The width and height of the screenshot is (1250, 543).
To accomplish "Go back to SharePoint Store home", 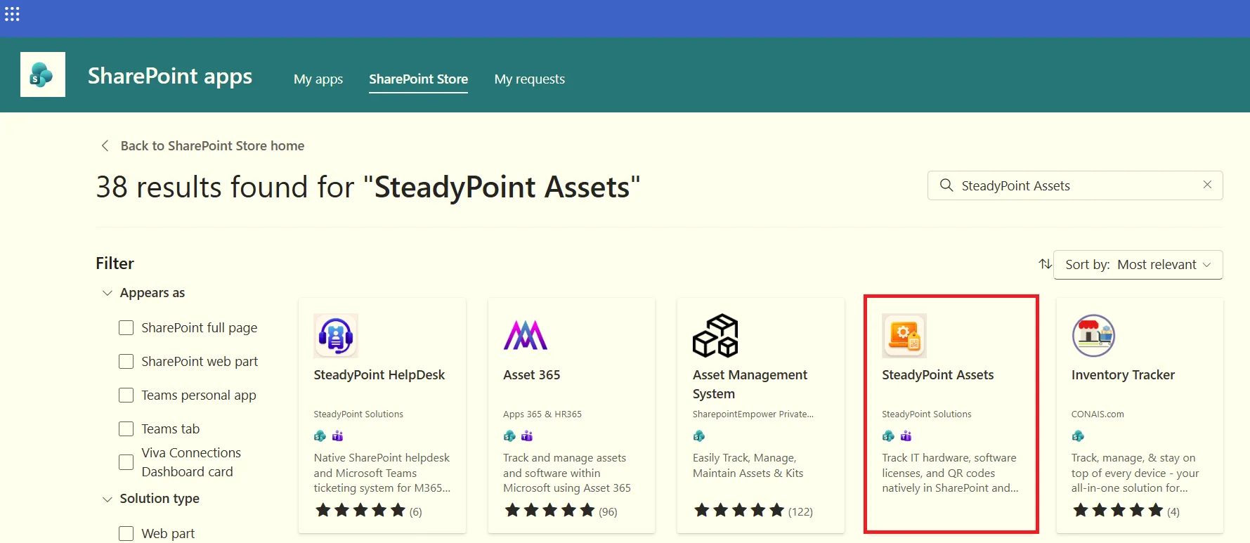I will pos(212,145).
